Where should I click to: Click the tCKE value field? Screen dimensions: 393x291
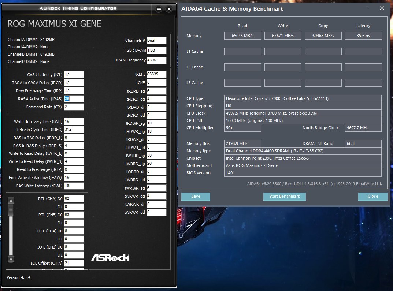pos(156,83)
